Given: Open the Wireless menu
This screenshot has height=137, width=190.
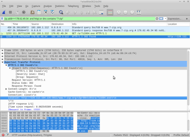Looking at the screenshot, I should tap(87, 6).
